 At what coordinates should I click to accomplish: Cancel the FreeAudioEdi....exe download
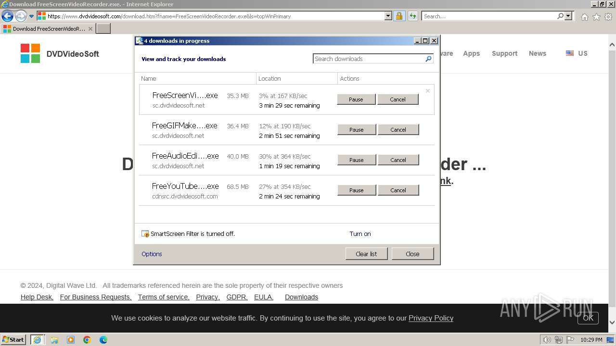[x=398, y=160]
